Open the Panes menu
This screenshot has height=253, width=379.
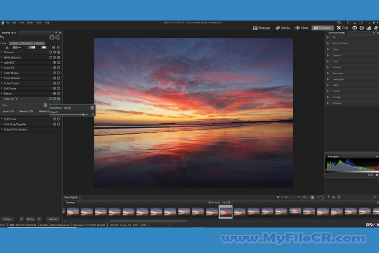pyautogui.click(x=30, y=23)
